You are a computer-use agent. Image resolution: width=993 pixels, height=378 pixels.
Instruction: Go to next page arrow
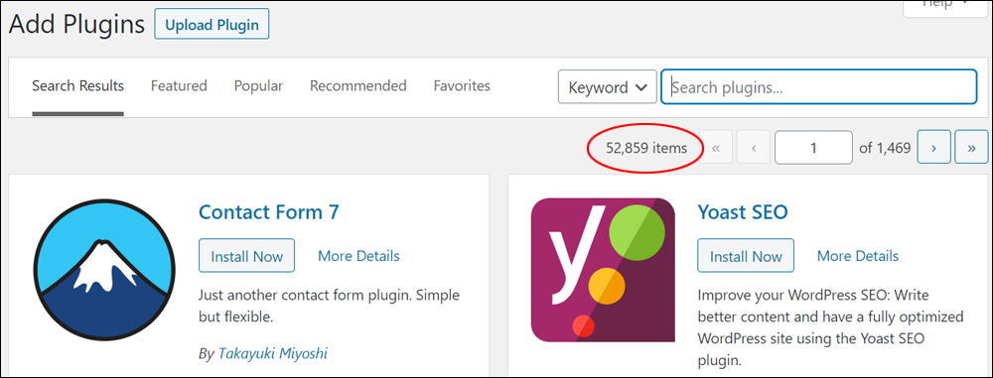(x=933, y=148)
